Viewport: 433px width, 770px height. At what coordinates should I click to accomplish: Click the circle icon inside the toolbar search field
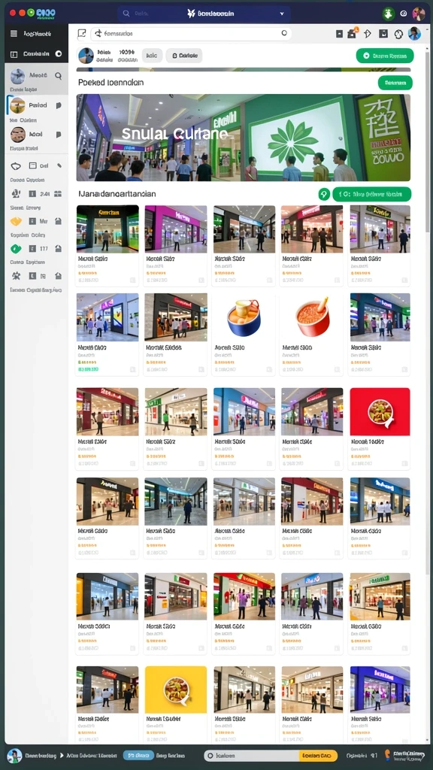pos(283,33)
